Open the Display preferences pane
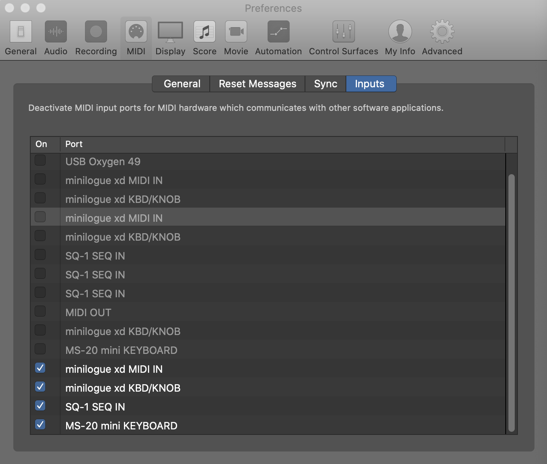 pos(170,38)
